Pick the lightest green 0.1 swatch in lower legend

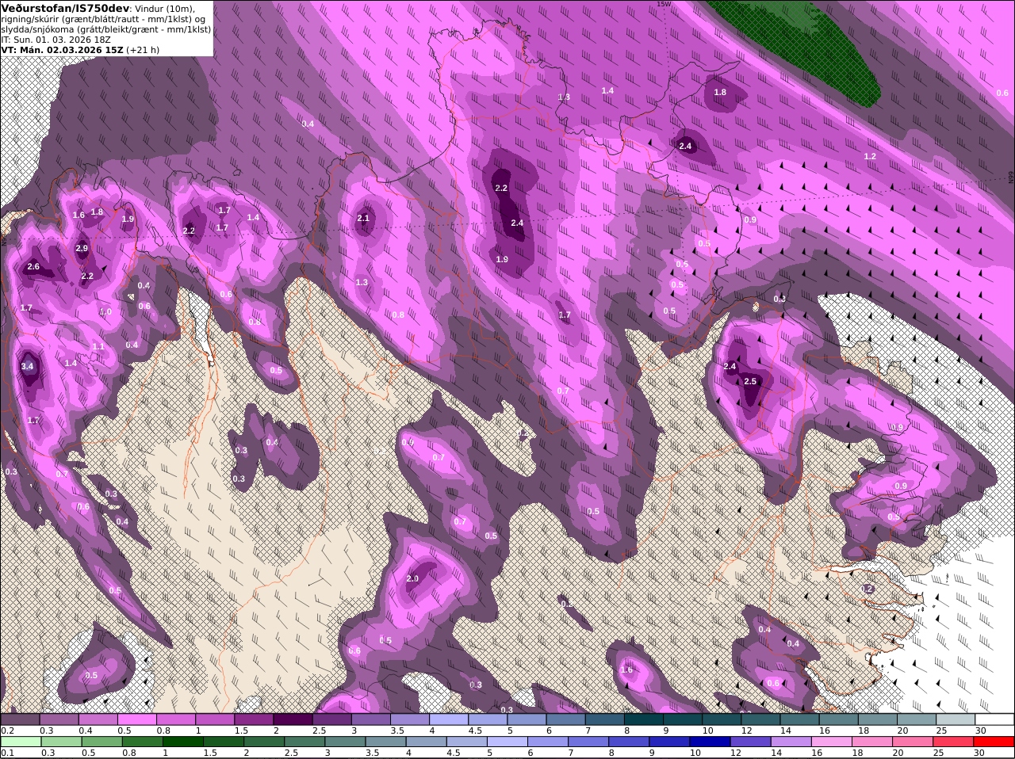click(21, 742)
